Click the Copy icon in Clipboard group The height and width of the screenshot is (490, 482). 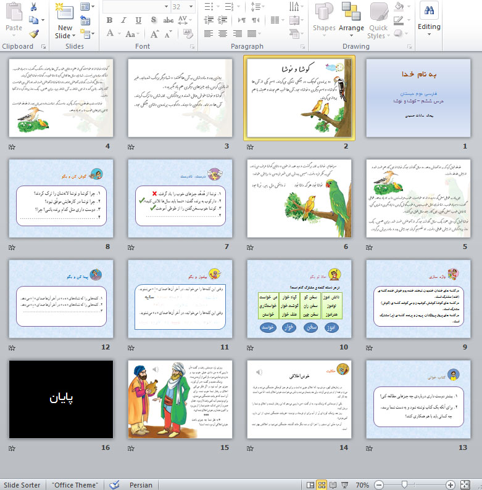pyautogui.click(x=33, y=20)
